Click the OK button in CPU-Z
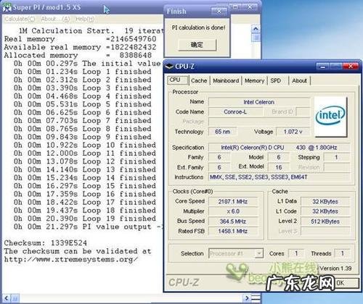 (347, 283)
